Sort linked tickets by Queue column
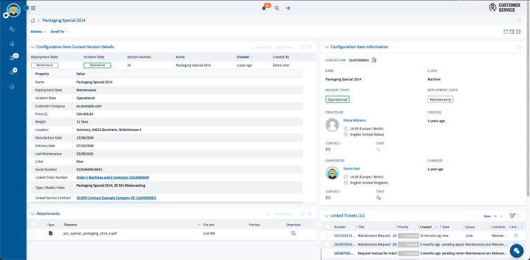The image size is (530, 260). tap(470, 227)
